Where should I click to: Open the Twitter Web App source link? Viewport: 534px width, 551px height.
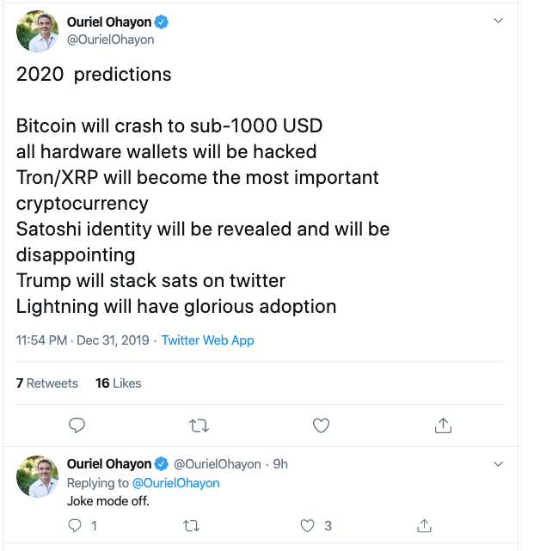tap(208, 340)
